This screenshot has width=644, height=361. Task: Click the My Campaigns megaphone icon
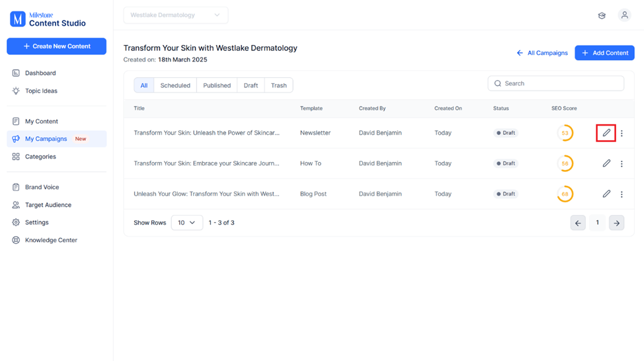[x=16, y=139]
